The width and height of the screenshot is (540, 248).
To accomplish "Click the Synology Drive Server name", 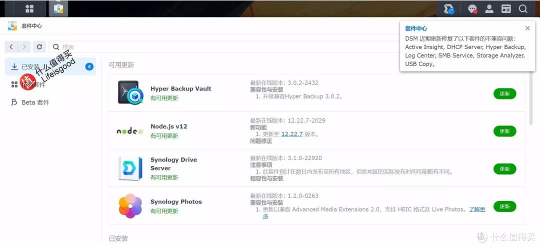I will click(x=173, y=164).
